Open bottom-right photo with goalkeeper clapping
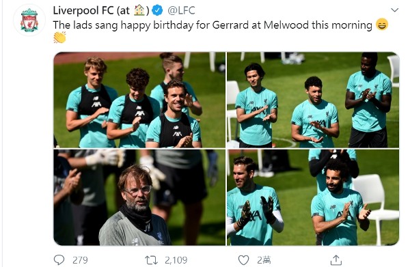 [313, 197]
